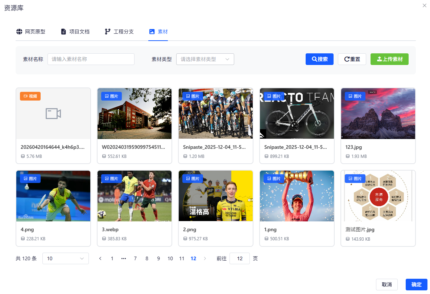Click the green 上传素材 button
The image size is (430, 294).
389,59
